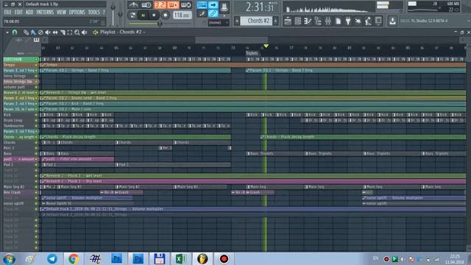Screen dimensions: 471x265
Task: Open the Chords #2 pattern selector
Action: [x=257, y=21]
